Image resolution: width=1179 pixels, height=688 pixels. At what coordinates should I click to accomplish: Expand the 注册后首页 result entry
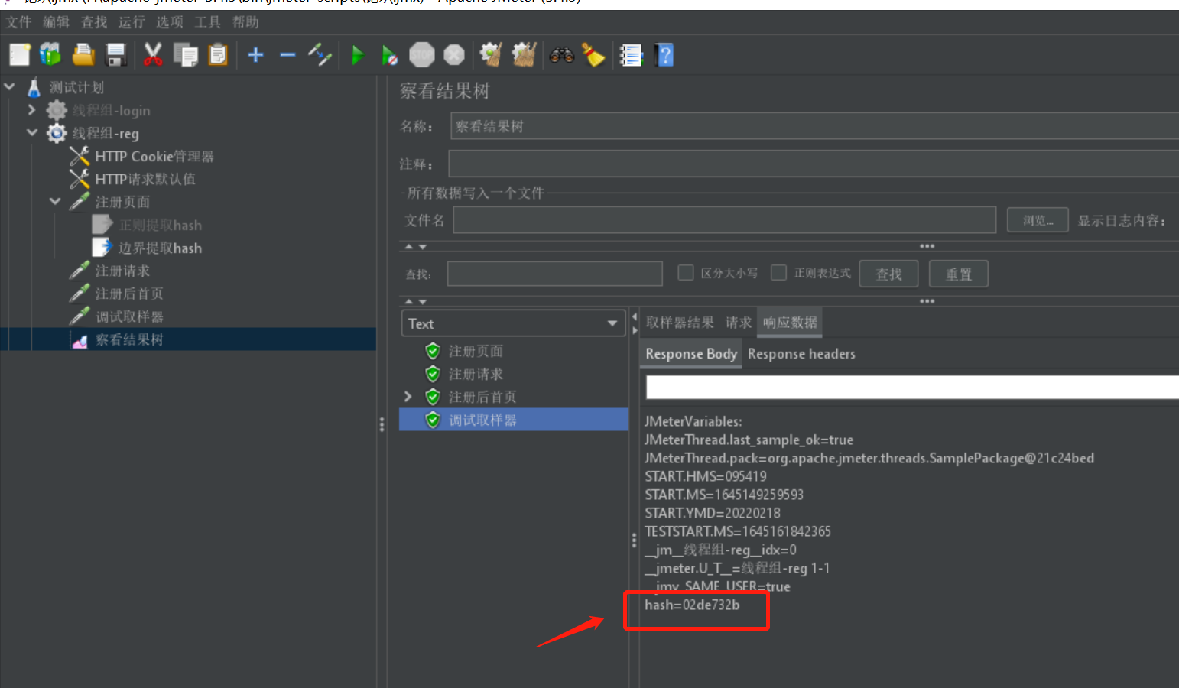point(408,396)
